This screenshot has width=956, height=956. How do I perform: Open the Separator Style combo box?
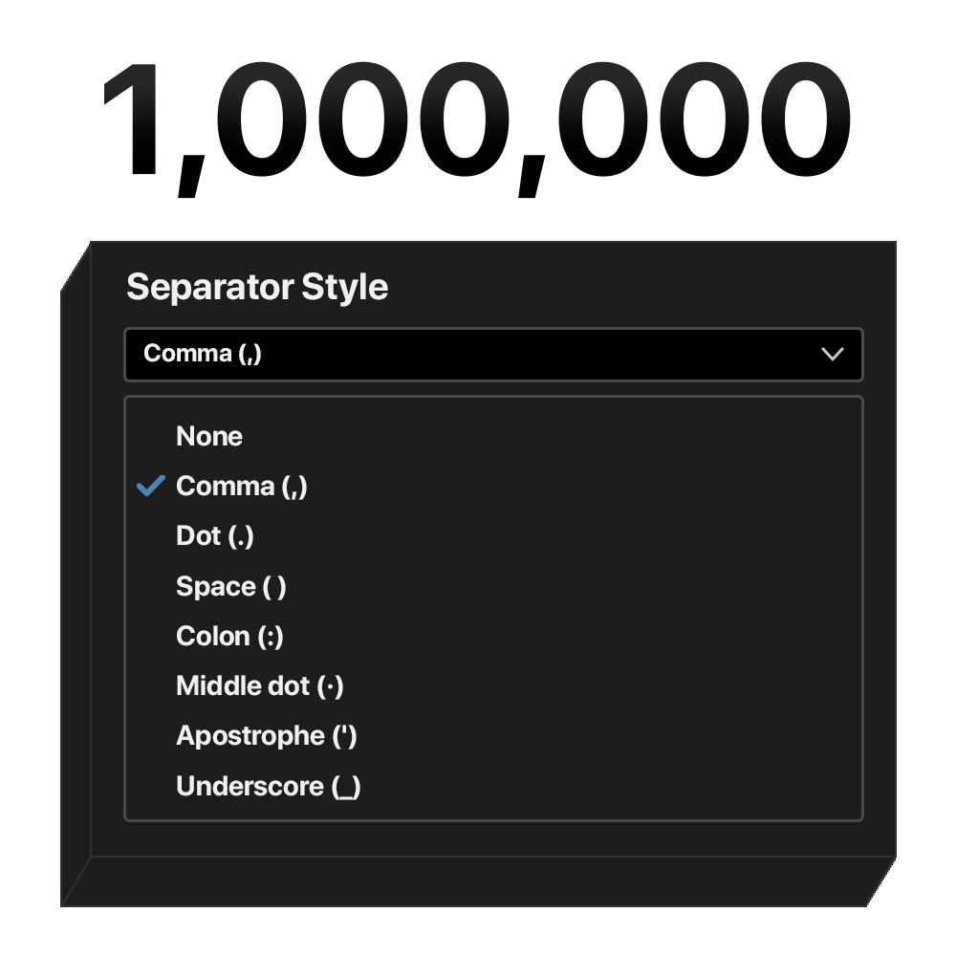click(x=492, y=355)
